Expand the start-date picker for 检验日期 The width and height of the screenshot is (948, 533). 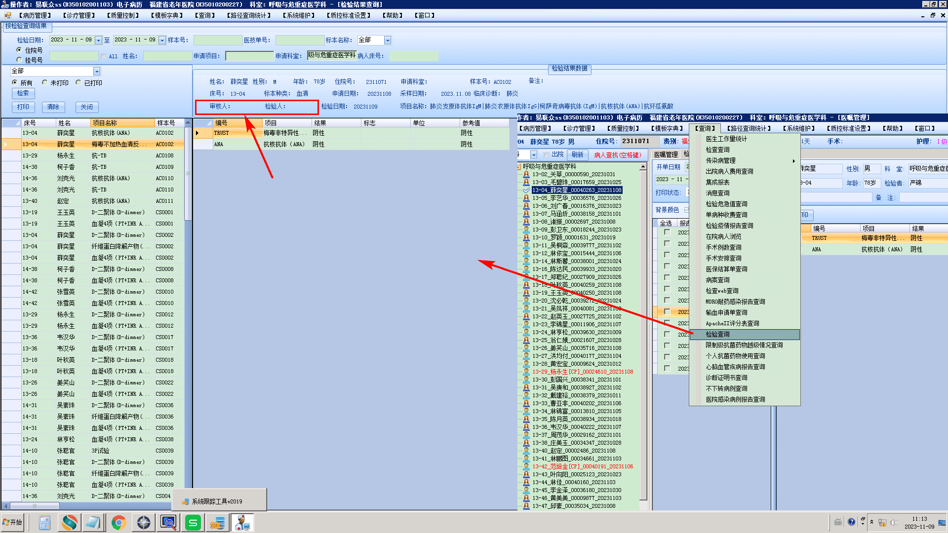pyautogui.click(x=98, y=40)
